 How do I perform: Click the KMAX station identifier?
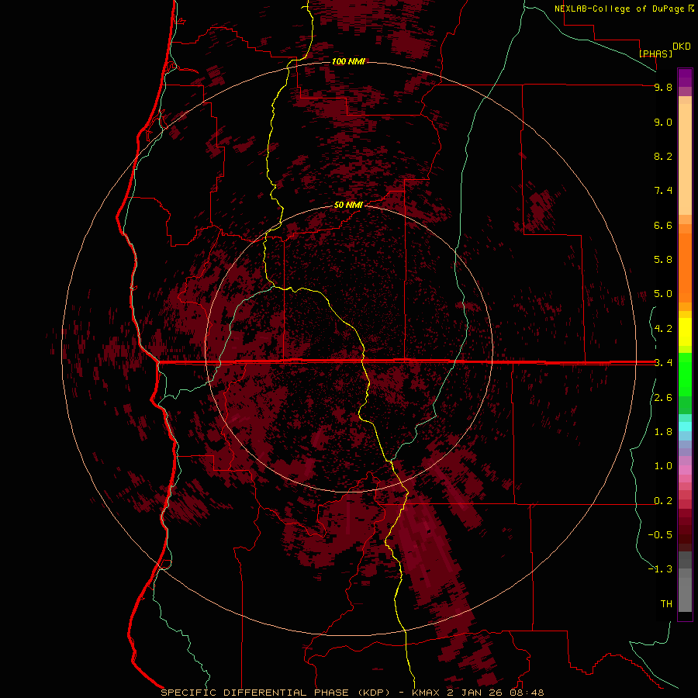tap(426, 693)
